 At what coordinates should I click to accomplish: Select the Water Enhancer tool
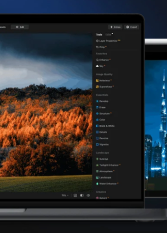point(107,184)
